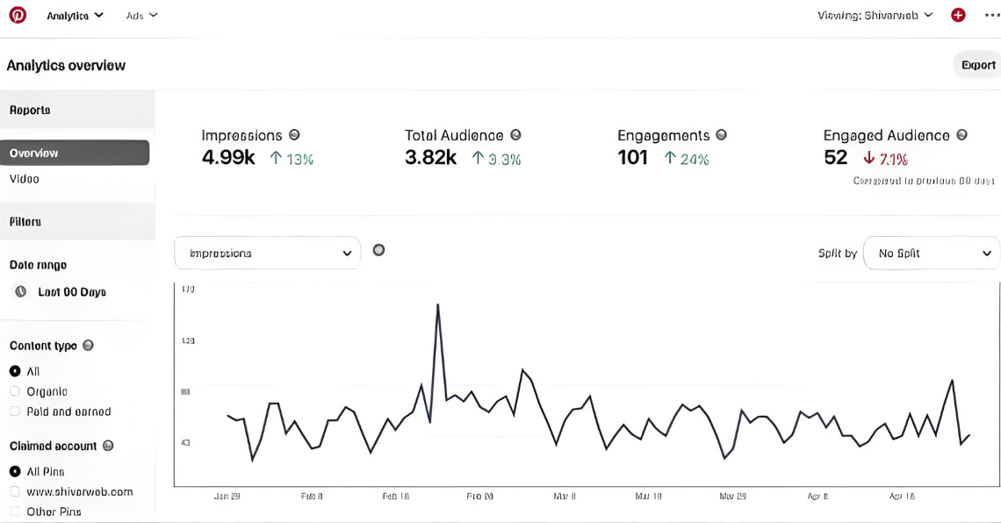Click the Pinterest logo icon
Viewport: 1001px width, 523px height.
click(x=18, y=15)
